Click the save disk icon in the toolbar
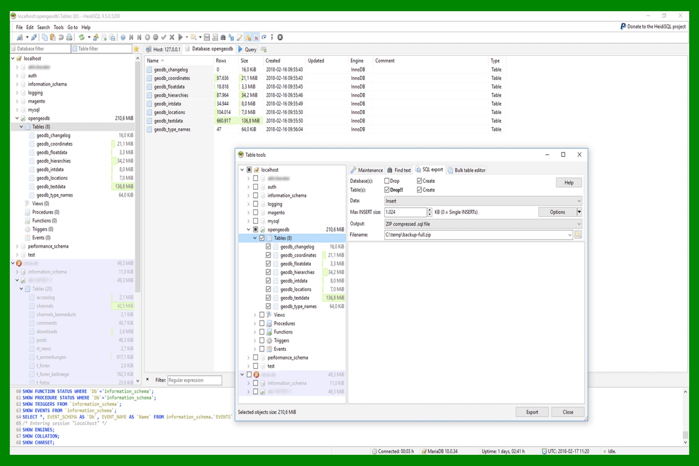 [207, 37]
